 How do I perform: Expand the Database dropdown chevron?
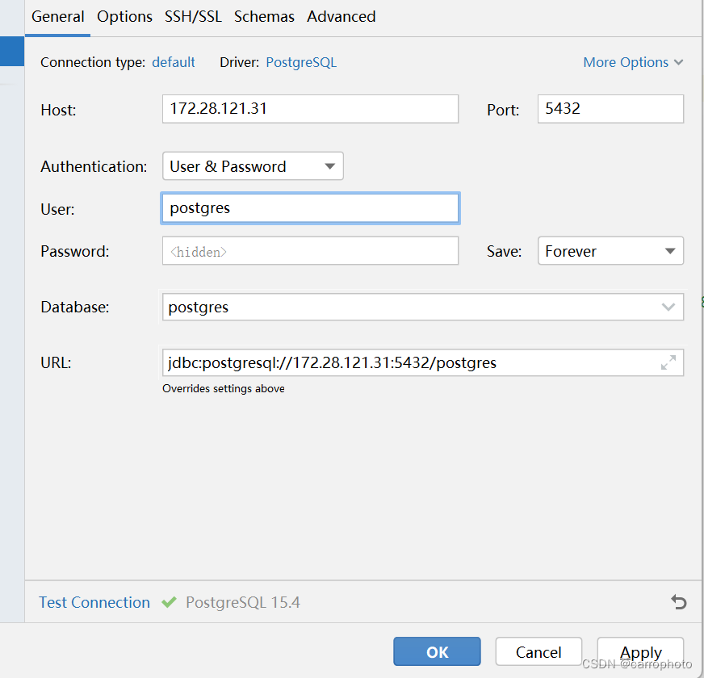click(x=668, y=307)
